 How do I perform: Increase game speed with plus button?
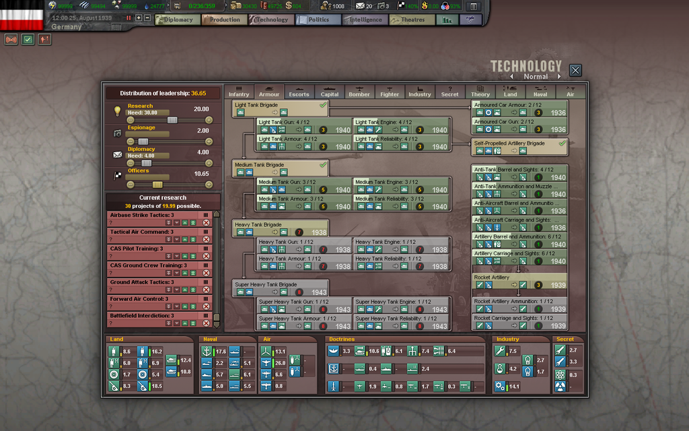click(139, 18)
